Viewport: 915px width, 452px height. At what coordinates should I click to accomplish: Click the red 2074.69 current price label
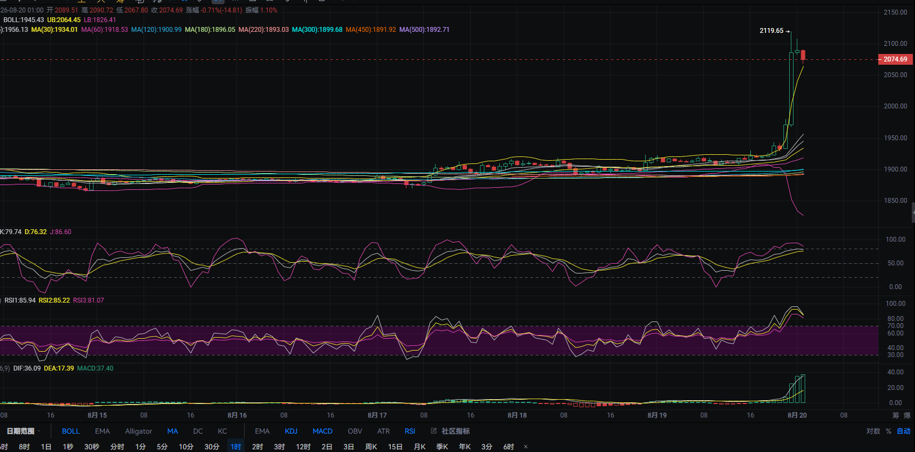tap(895, 59)
